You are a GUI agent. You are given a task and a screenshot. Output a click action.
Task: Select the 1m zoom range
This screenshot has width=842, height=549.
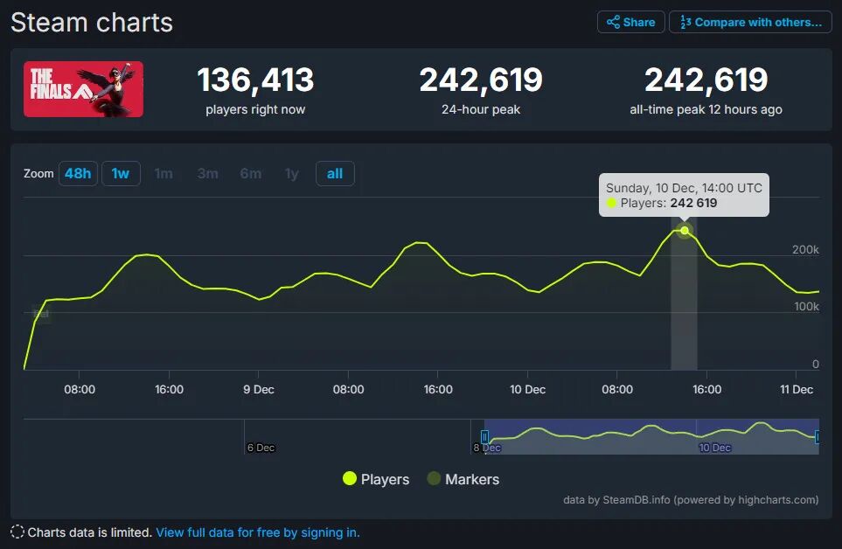click(164, 173)
